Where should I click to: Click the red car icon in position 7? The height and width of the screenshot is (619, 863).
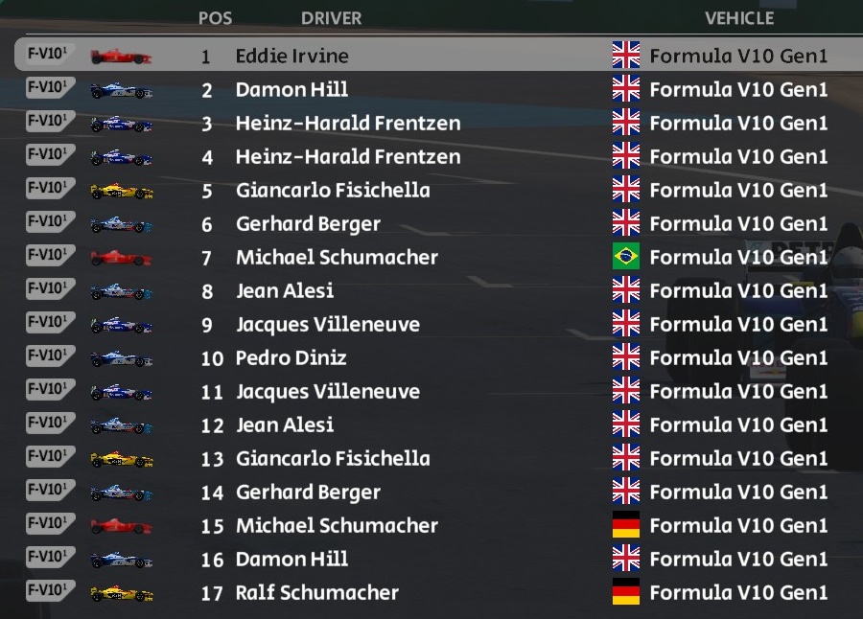point(121,258)
